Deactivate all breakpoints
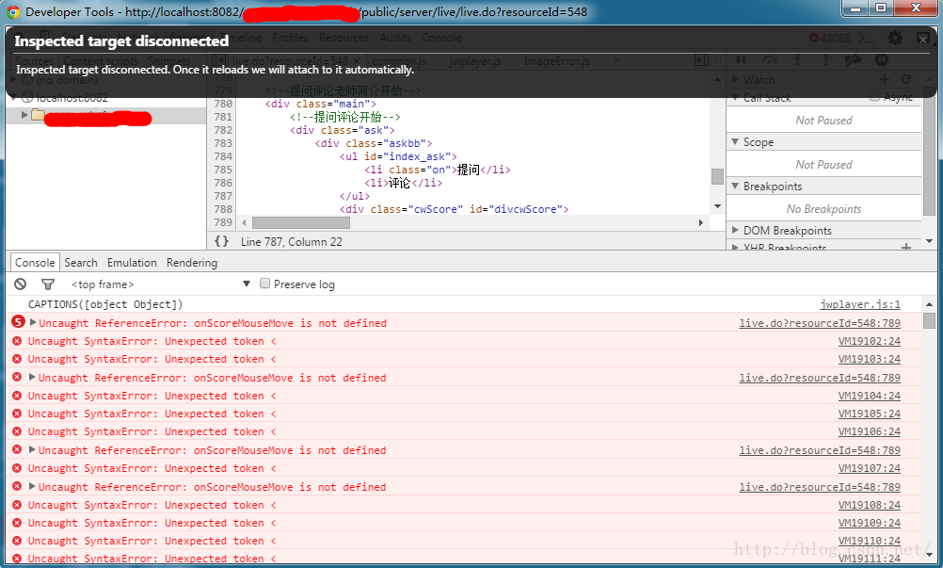This screenshot has height=568, width=943. [x=854, y=60]
